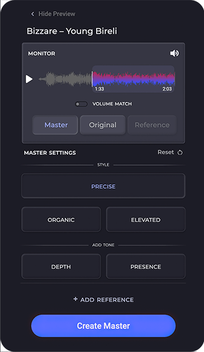Switch monitor to Original
The width and height of the screenshot is (204, 352).
click(103, 125)
